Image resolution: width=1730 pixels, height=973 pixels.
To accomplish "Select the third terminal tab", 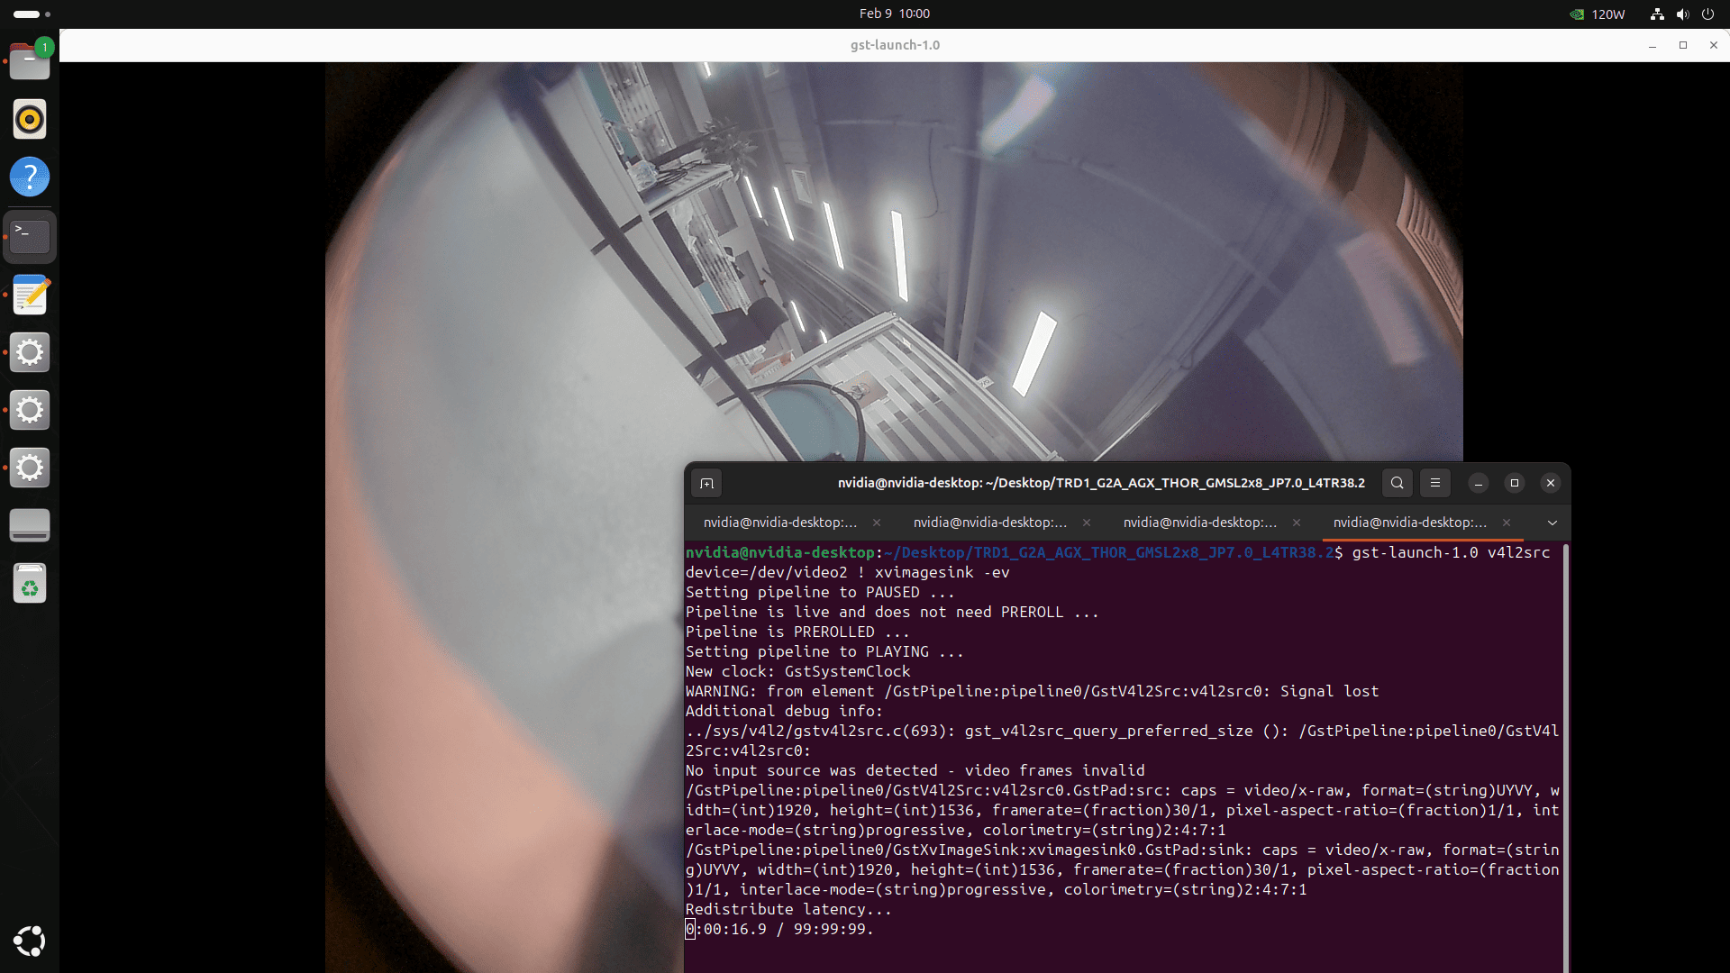I will [x=1199, y=523].
